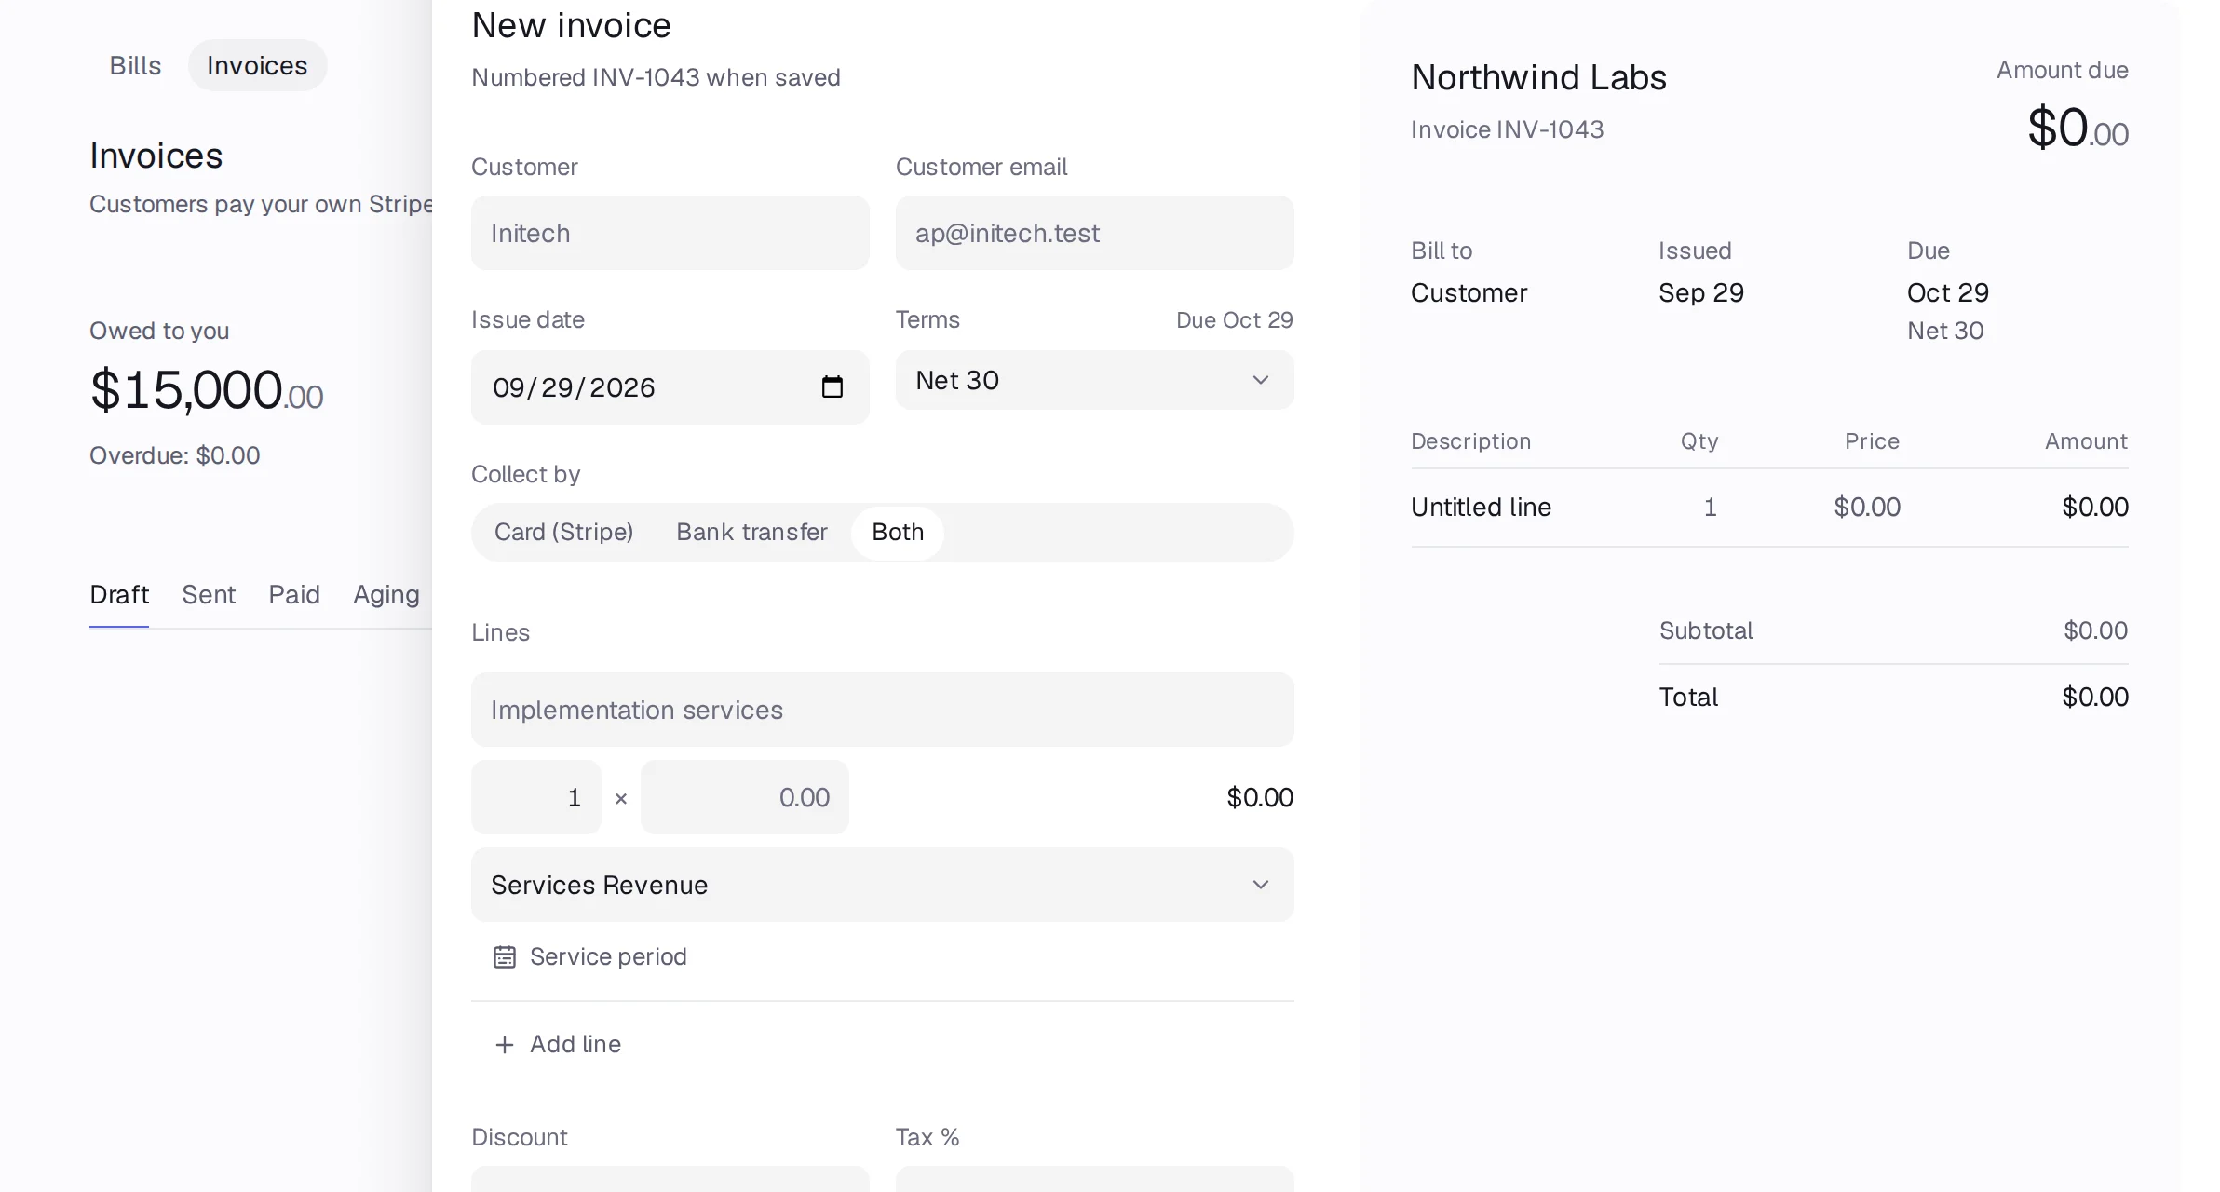Click the Subtotal row in the preview
This screenshot has height=1192, width=2220.
pos(1893,630)
